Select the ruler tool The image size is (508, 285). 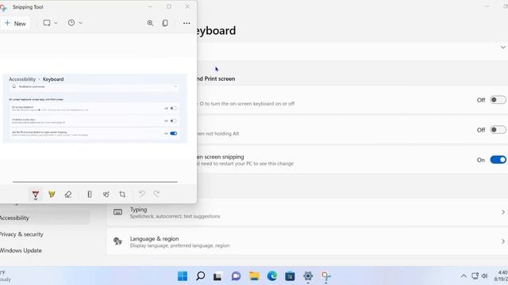pos(90,194)
